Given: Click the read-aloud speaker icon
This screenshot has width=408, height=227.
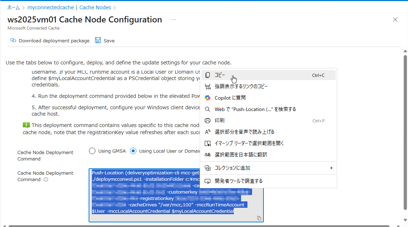Looking at the screenshot, I should click(x=208, y=132).
